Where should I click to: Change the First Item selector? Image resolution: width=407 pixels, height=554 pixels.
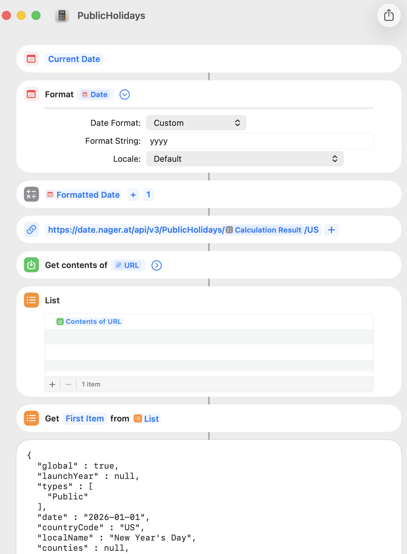click(x=85, y=419)
